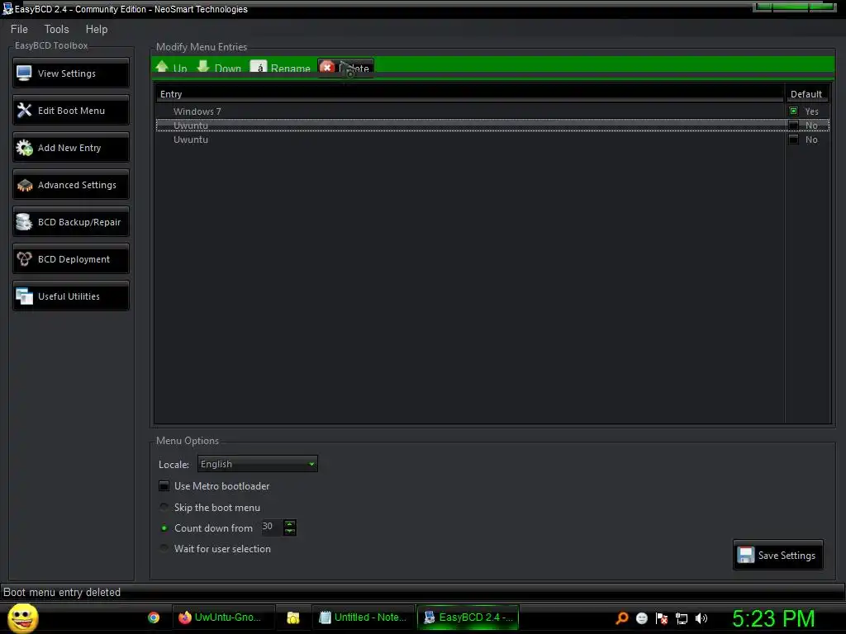This screenshot has height=634, width=846.
Task: Open the folder icon in the taskbar
Action: pyautogui.click(x=293, y=617)
